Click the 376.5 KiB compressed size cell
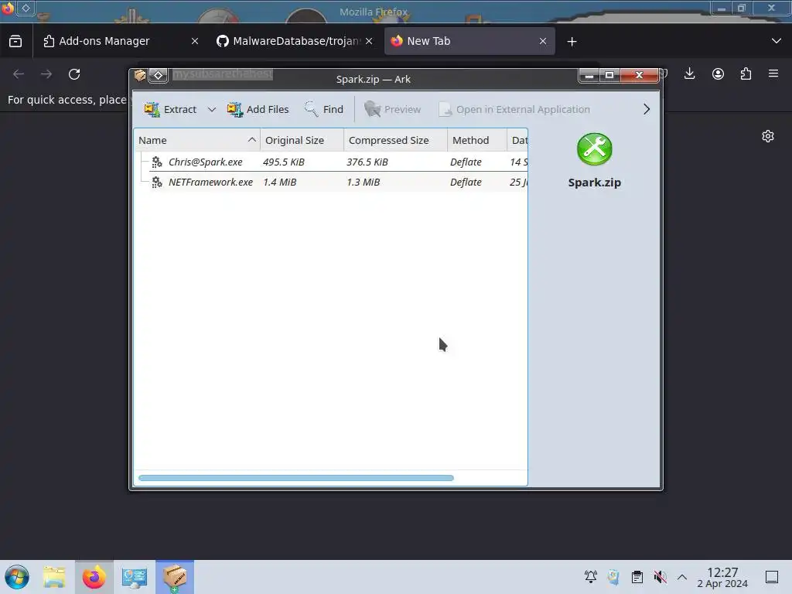The image size is (792, 594). tap(367, 162)
